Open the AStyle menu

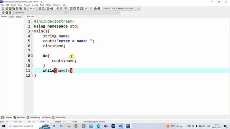coord(49,5)
